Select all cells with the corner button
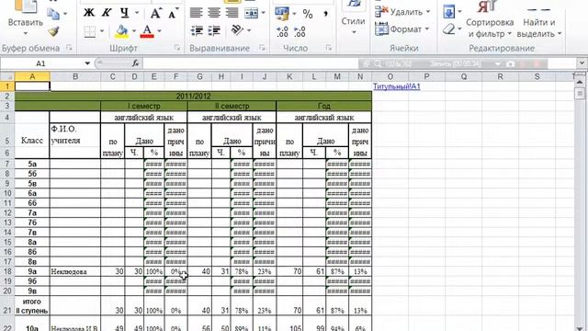588x331 pixels. tap(7, 76)
